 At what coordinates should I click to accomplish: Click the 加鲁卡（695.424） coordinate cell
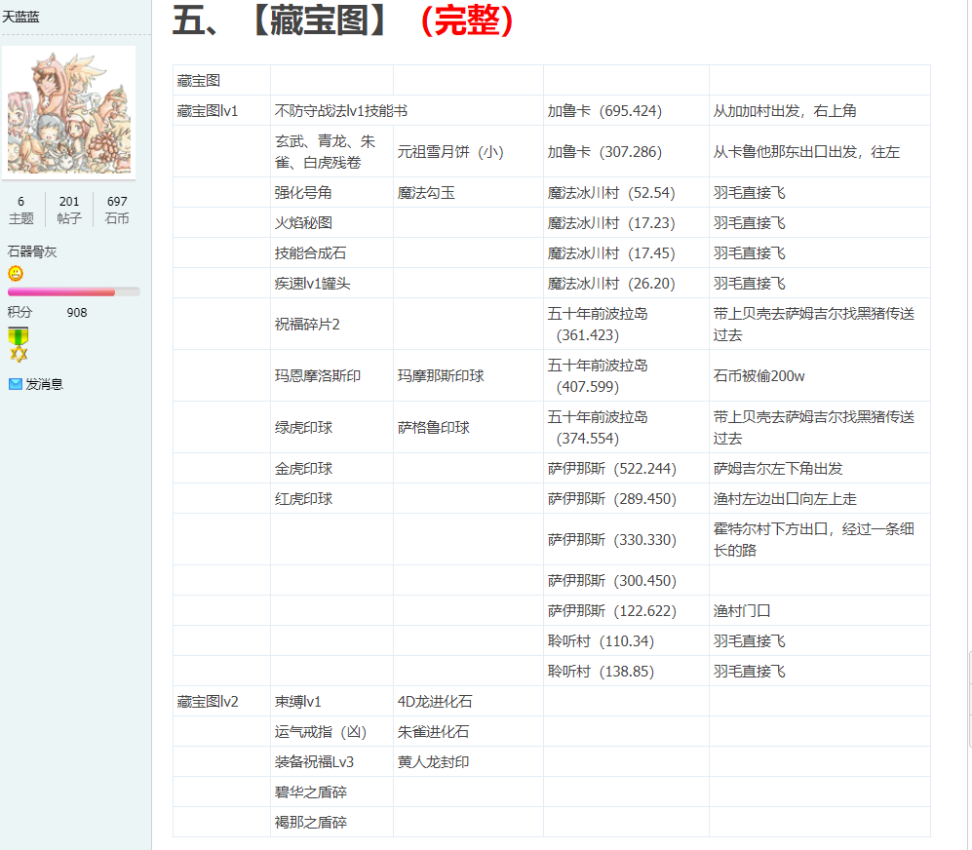point(604,111)
